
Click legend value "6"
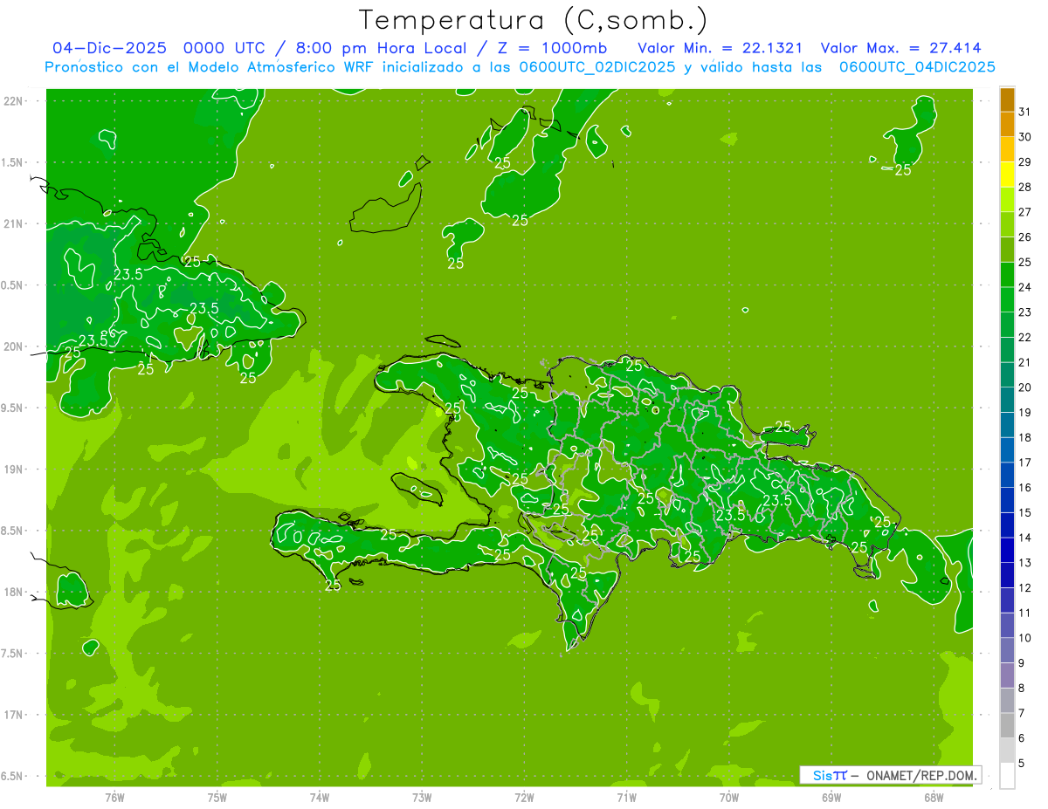tap(1022, 738)
